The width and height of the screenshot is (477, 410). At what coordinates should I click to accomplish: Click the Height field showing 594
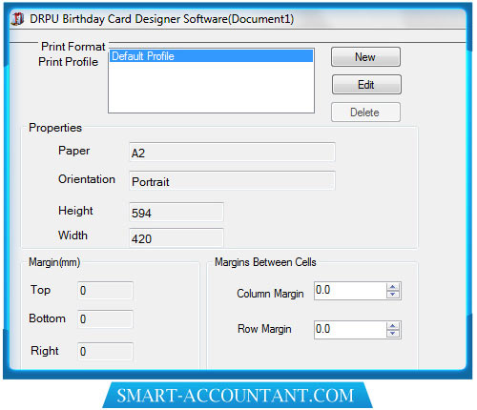[176, 212]
